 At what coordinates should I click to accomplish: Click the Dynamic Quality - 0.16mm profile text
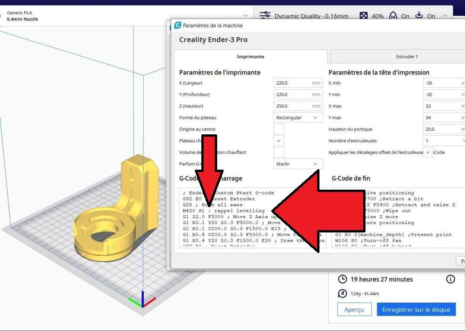point(312,16)
